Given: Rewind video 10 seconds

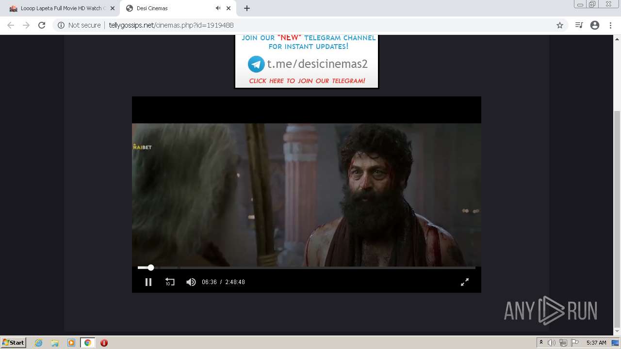Looking at the screenshot, I should 170,282.
